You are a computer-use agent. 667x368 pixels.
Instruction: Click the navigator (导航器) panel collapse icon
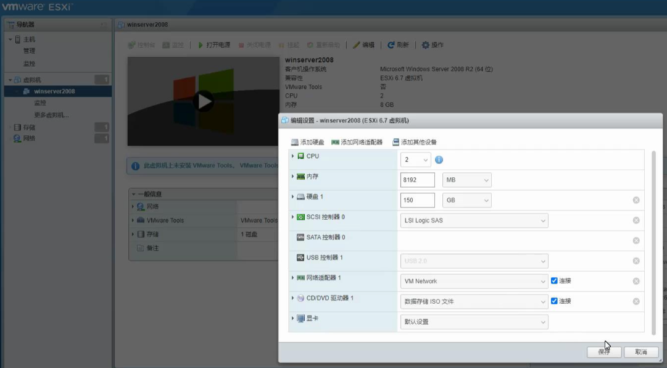(104, 25)
